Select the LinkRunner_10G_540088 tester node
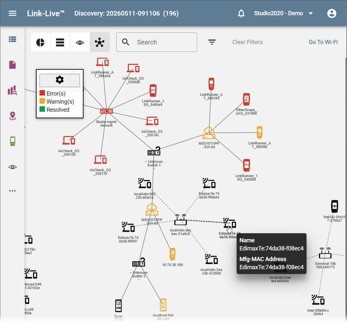This screenshot has height=322, width=347. (247, 165)
